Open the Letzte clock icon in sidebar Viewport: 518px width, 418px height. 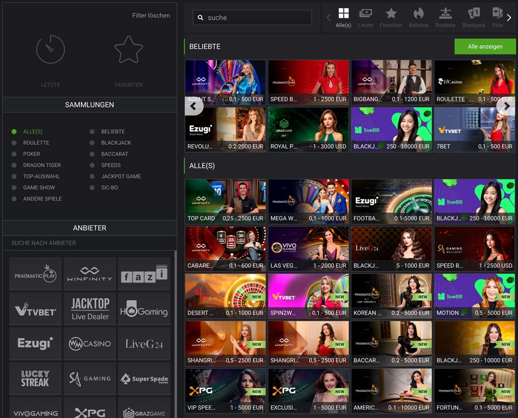coord(51,50)
